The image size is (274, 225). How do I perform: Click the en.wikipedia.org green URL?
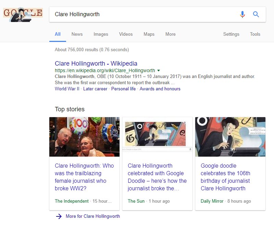pos(105,71)
